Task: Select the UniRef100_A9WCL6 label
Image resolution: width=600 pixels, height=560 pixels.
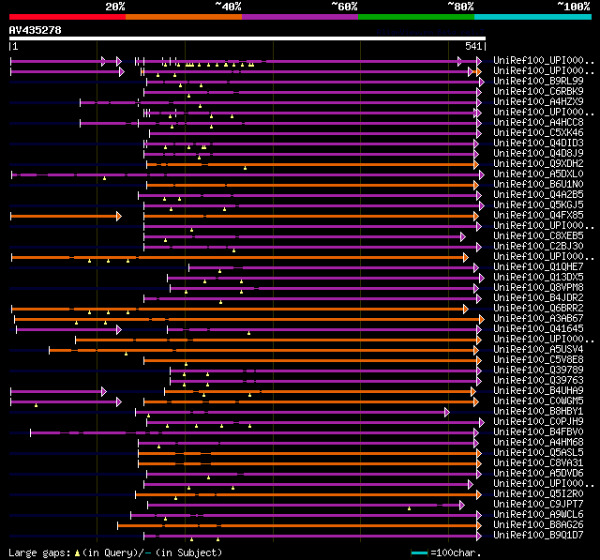Action: click(x=538, y=515)
